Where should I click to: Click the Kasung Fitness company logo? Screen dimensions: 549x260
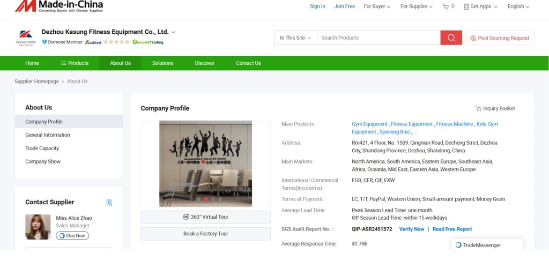click(x=26, y=38)
